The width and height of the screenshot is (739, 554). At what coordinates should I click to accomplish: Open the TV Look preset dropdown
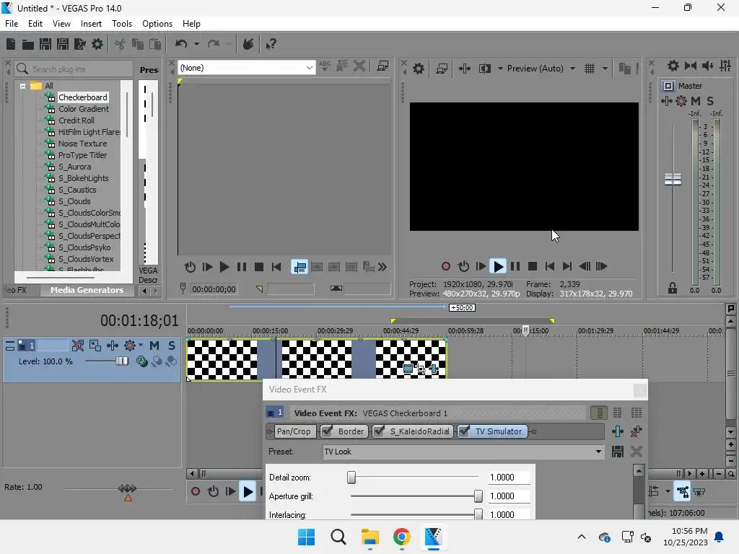coord(463,452)
